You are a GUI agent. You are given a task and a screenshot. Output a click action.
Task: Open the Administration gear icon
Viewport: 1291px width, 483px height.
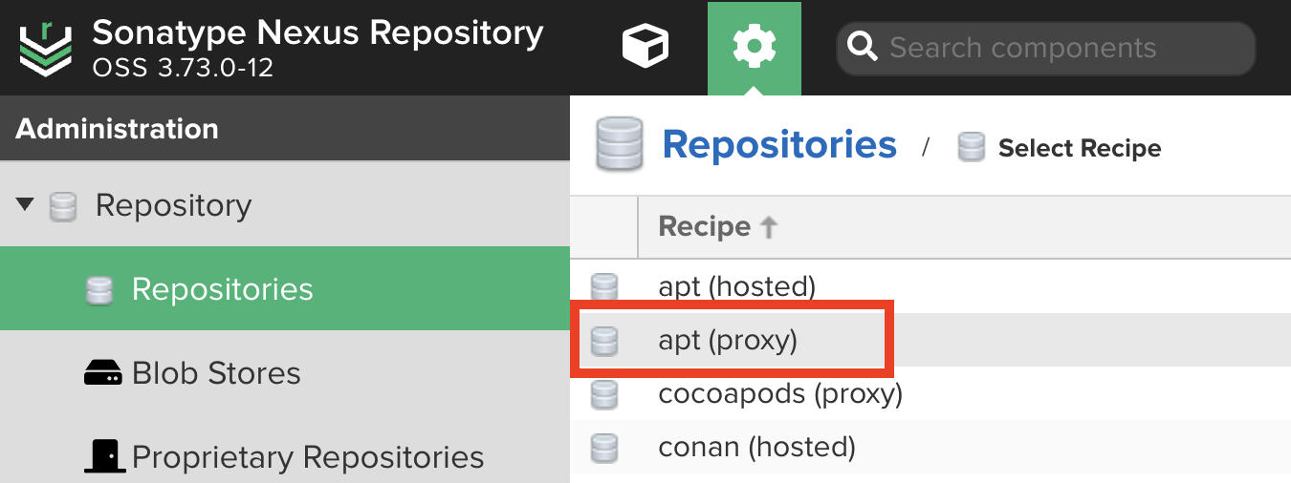754,47
